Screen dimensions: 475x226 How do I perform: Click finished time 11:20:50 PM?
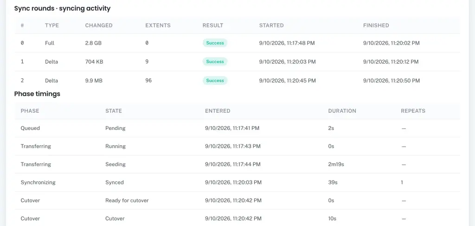click(392, 81)
